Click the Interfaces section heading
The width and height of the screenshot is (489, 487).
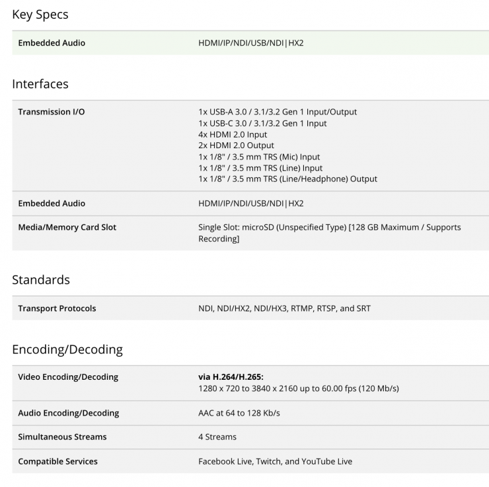40,84
